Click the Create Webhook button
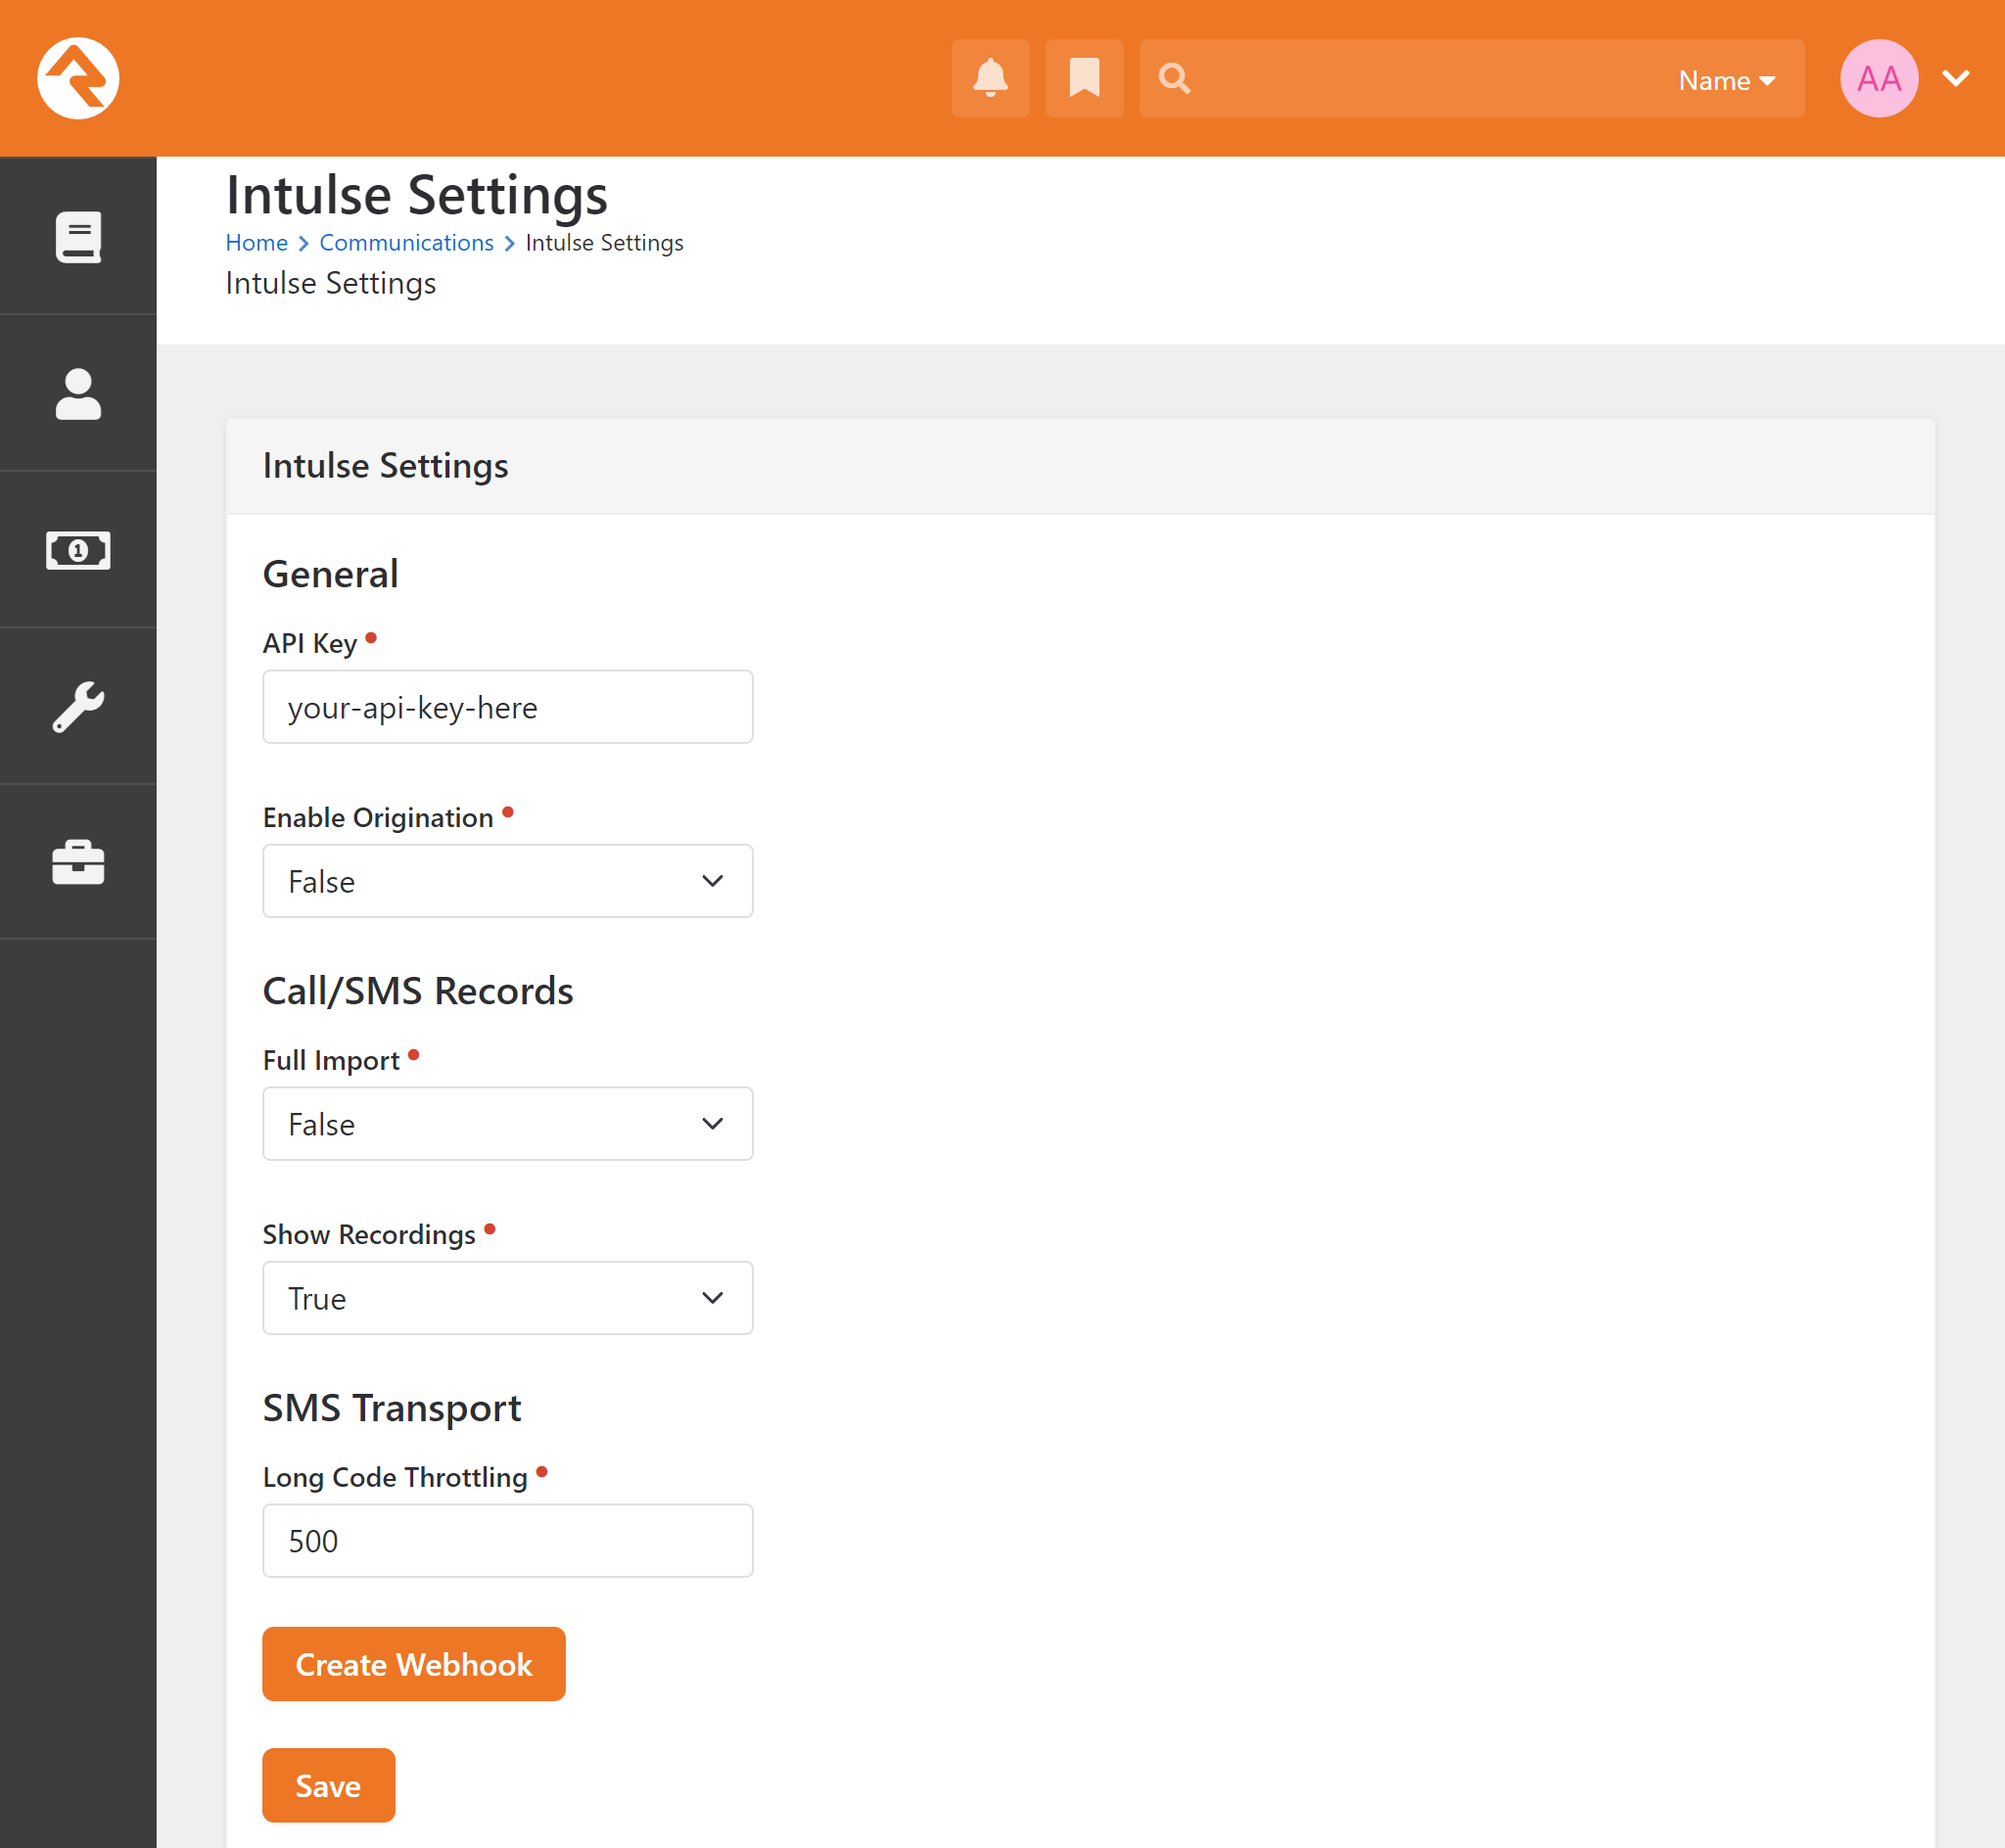This screenshot has width=2005, height=1848. [x=414, y=1664]
